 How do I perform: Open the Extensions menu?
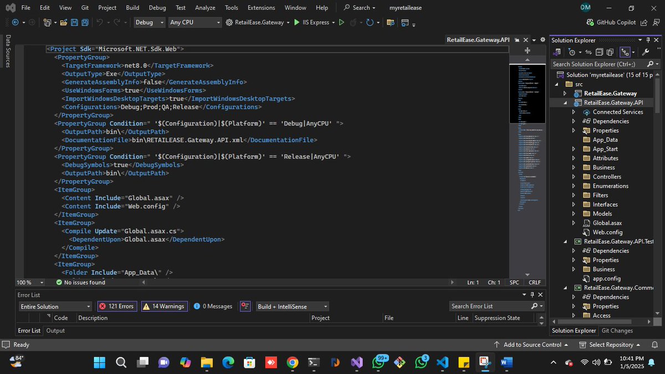coord(261,8)
